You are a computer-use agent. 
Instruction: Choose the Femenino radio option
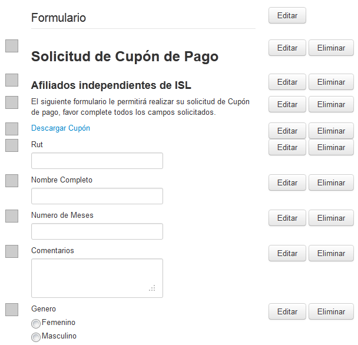(x=36, y=323)
